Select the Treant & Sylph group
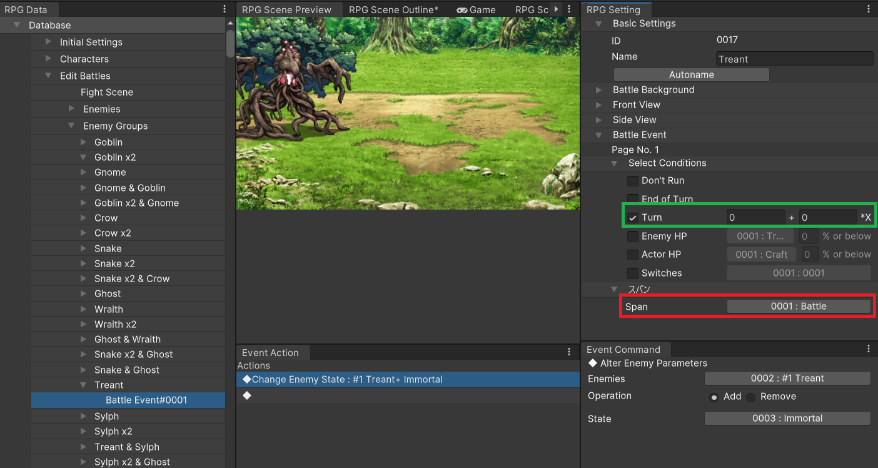Screen dimensions: 878x468 [x=127, y=447]
